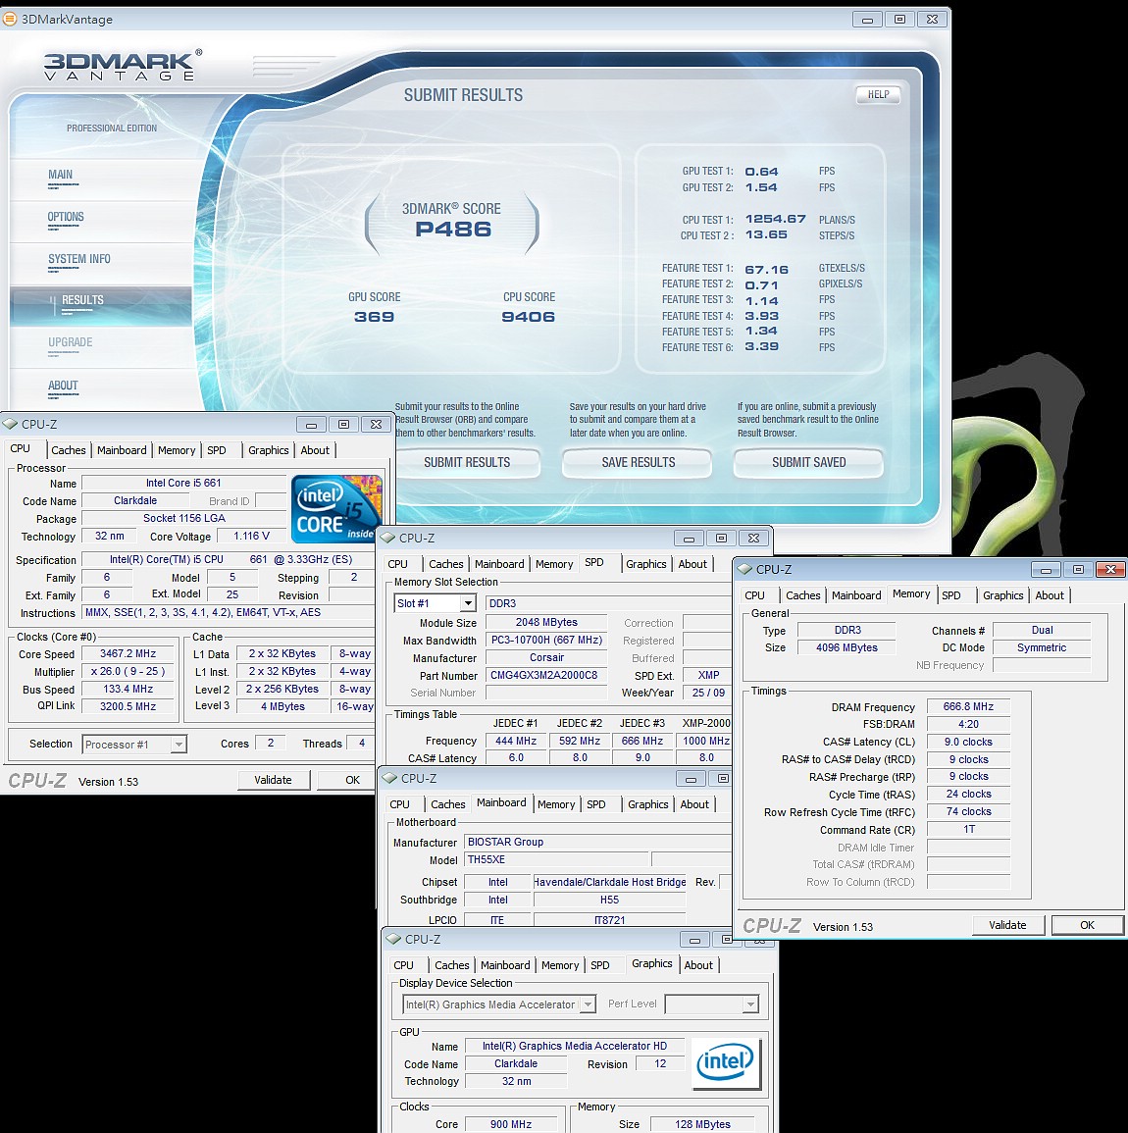This screenshot has height=1133, width=1128.
Task: Open the Slot #1 memory slot dropdown
Action: coord(435,603)
